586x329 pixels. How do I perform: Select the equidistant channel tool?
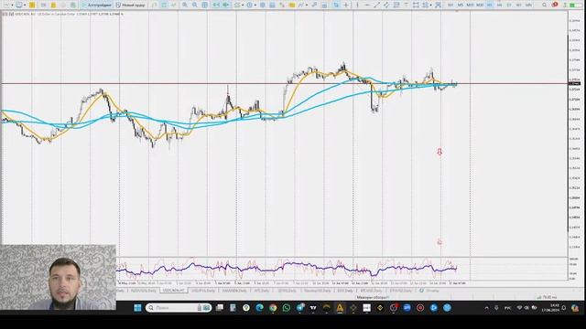click(386, 5)
